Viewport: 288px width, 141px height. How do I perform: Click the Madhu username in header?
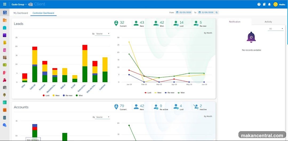tap(282, 5)
